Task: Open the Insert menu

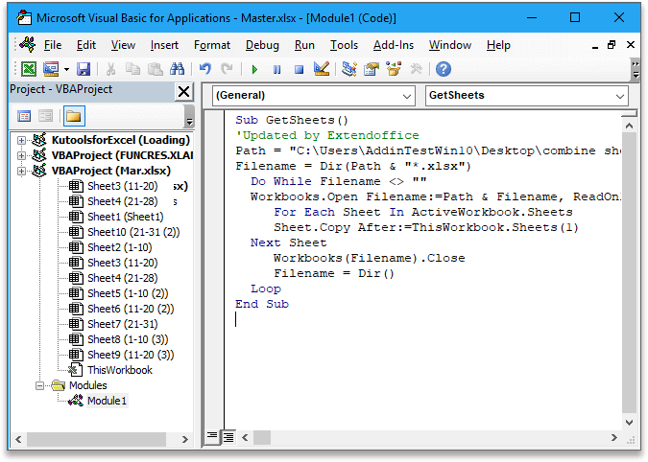Action: click(164, 45)
